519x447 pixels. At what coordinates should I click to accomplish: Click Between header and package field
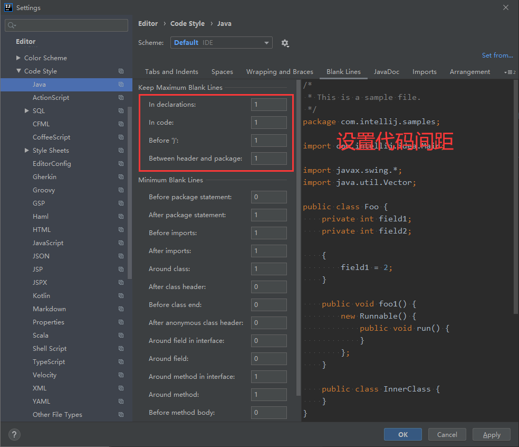coord(269,158)
